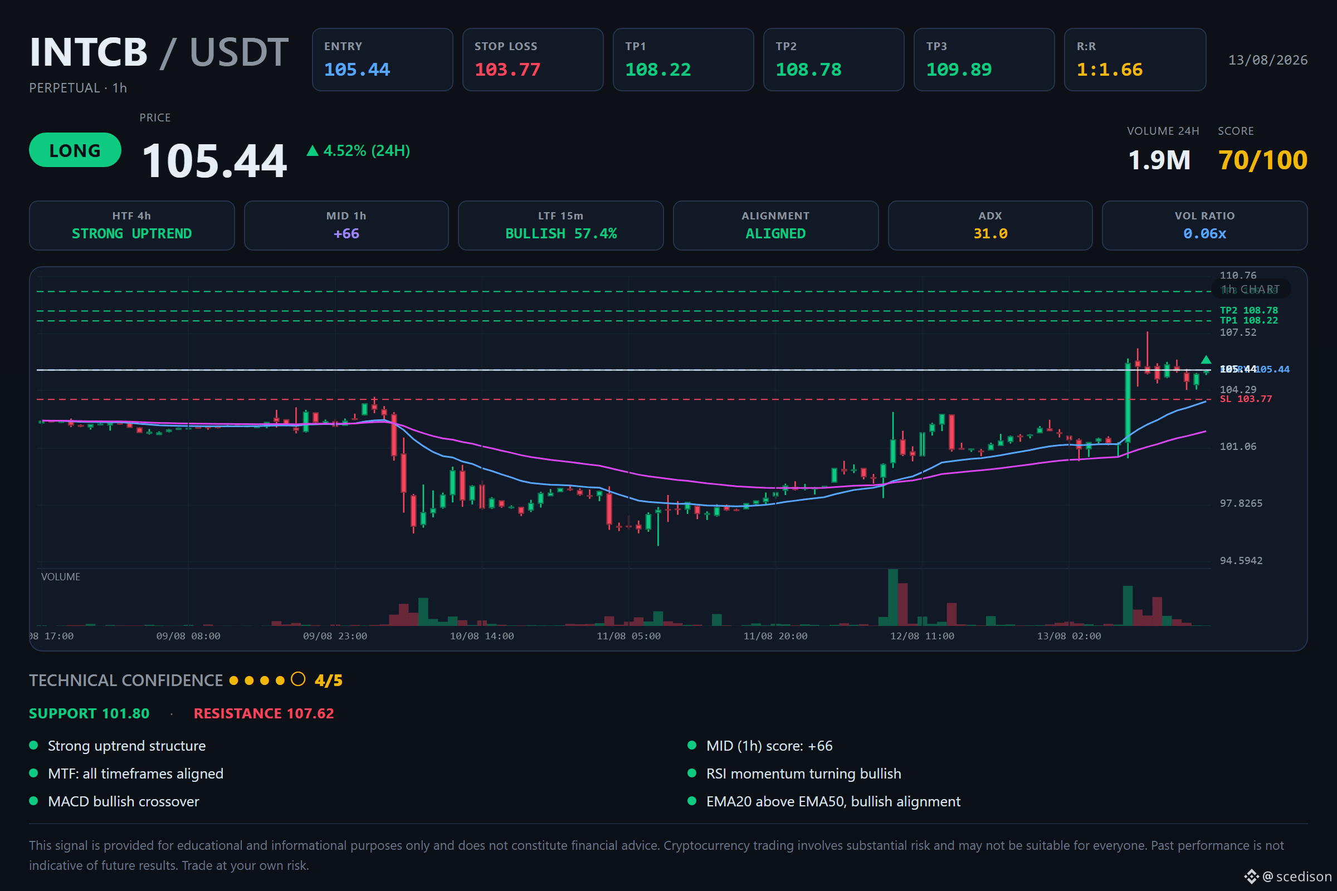Click the empty fifth confidence dot
The width and height of the screenshot is (1337, 891).
coord(298,679)
